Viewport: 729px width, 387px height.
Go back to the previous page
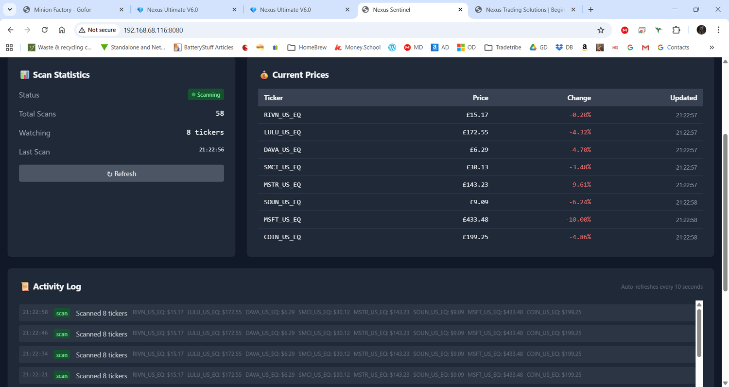click(11, 30)
